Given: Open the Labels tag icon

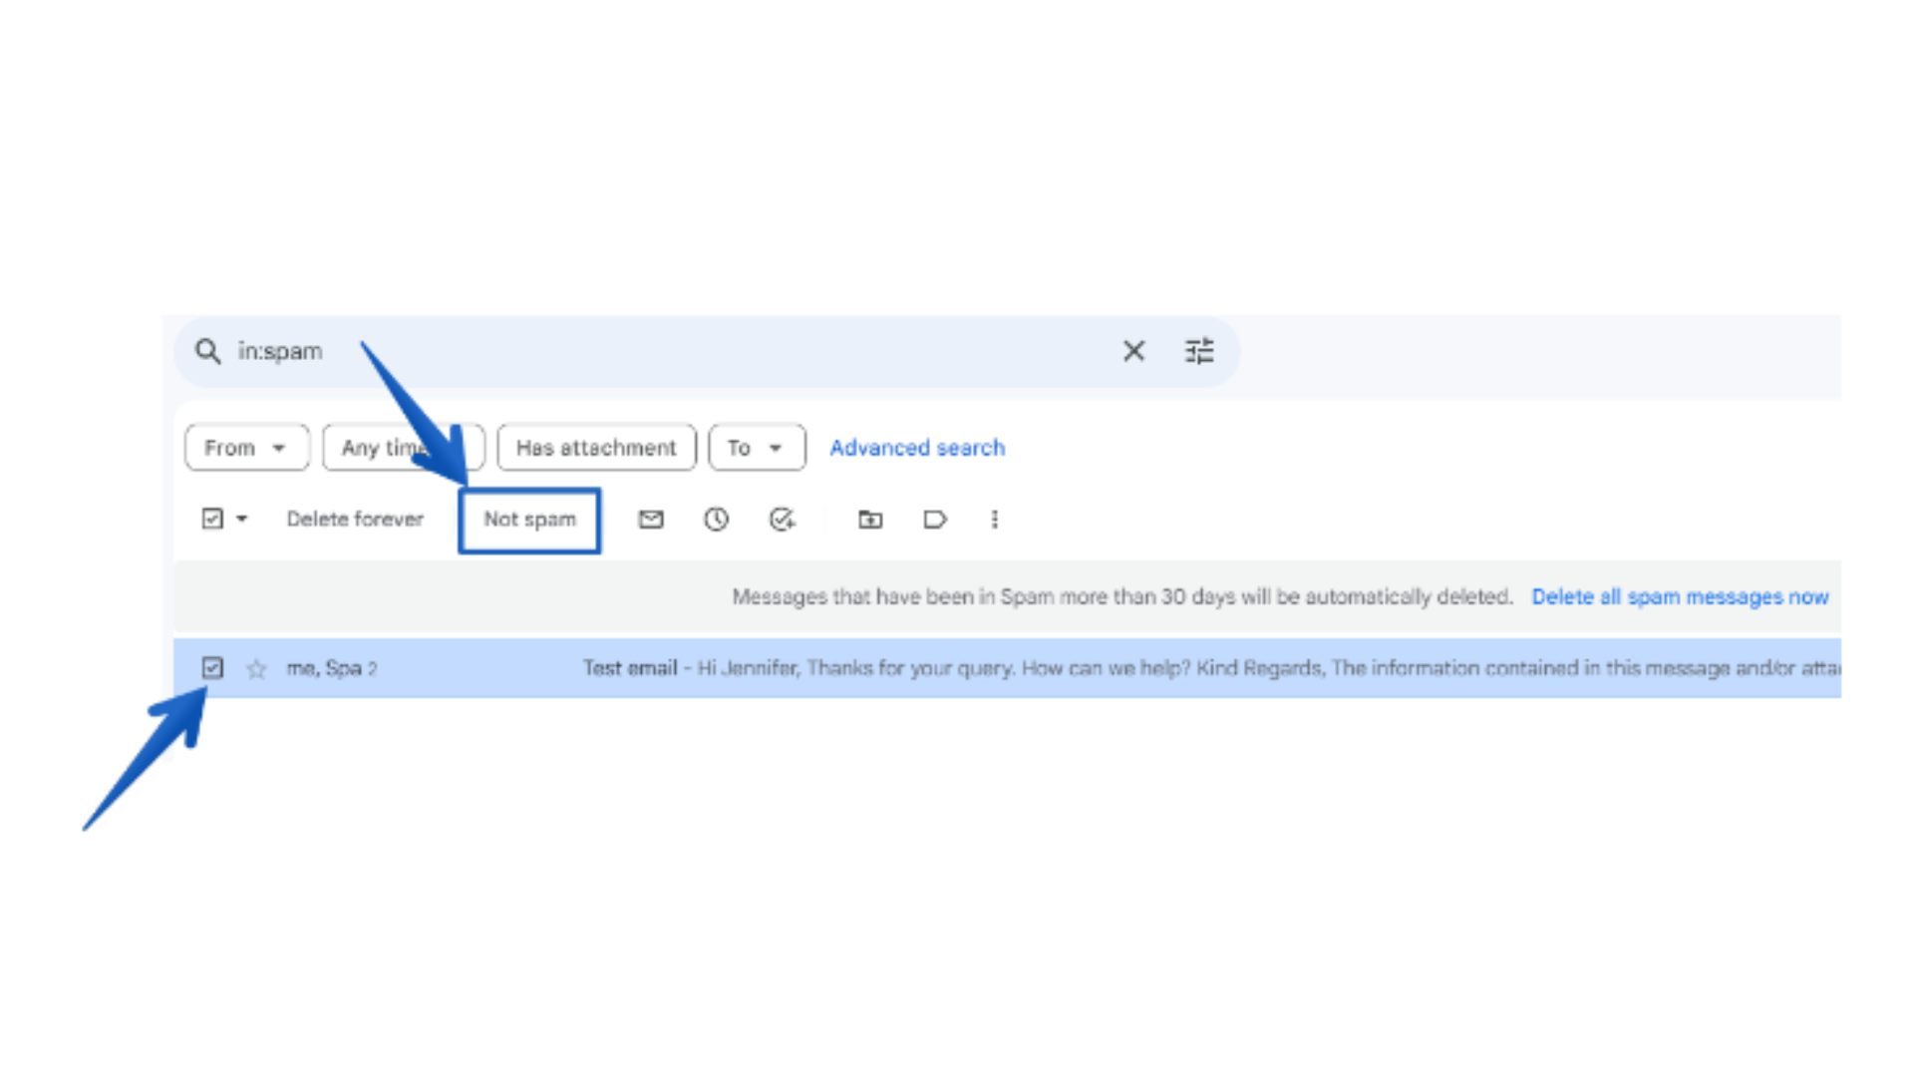Looking at the screenshot, I should point(935,519).
